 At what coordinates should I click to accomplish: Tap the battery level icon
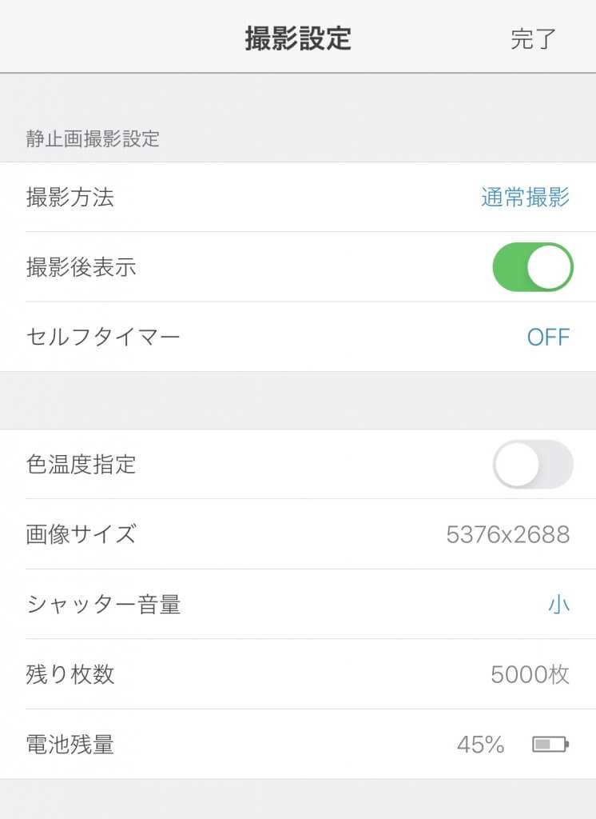[x=550, y=744]
